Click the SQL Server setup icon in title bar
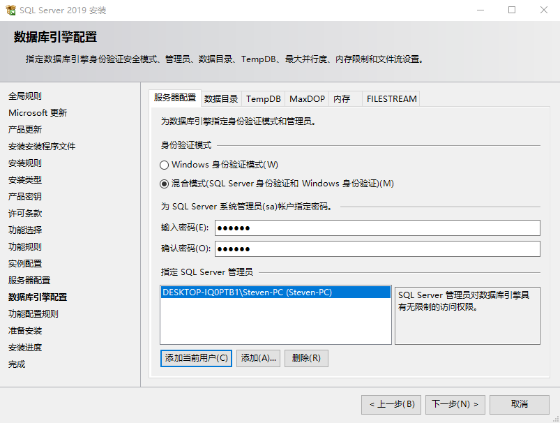Viewport: 560px width, 423px height. (10, 10)
